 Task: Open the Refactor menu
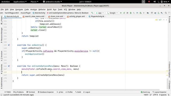pyautogui.click(x=42, y=10)
